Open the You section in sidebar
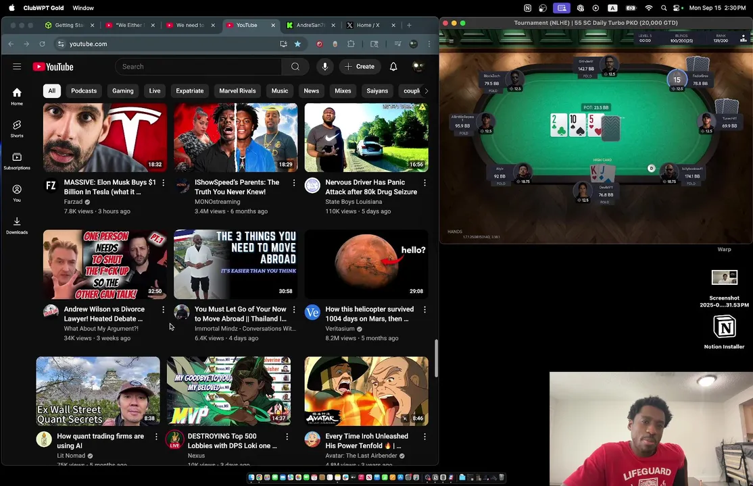 click(17, 193)
